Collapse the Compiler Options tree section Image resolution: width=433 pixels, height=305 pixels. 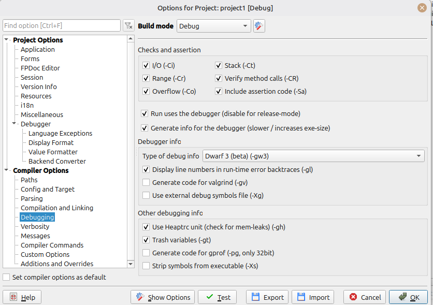6,170
